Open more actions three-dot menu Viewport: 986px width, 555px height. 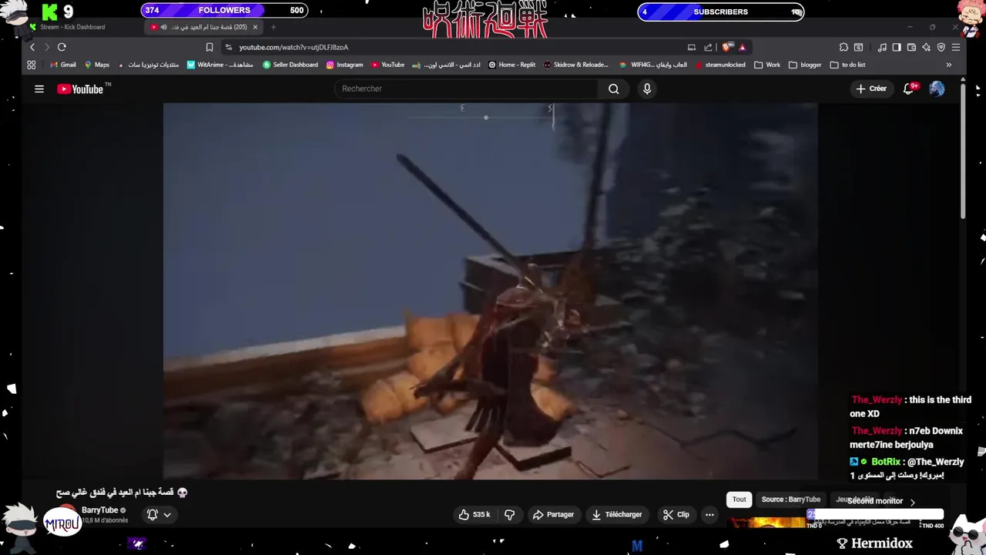point(709,514)
